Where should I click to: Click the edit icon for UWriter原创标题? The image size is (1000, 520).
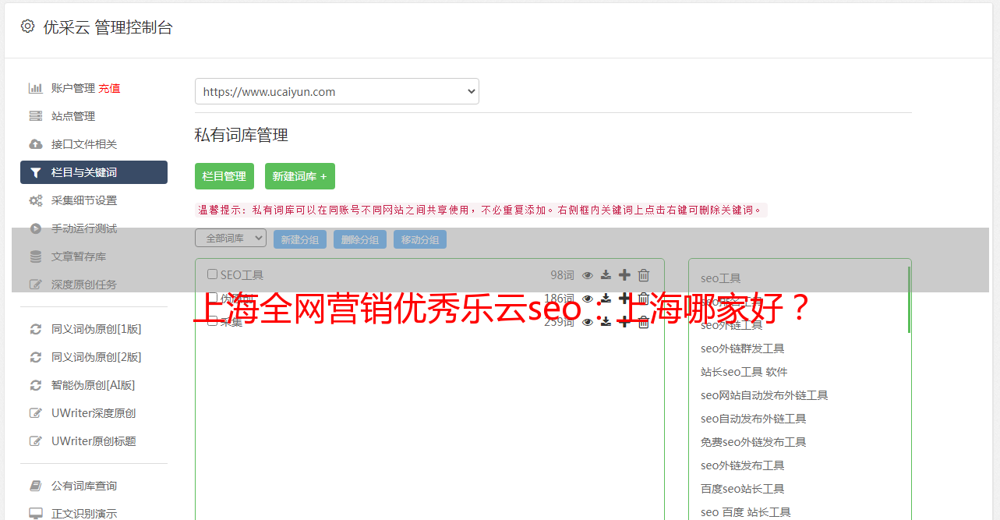(x=35, y=441)
